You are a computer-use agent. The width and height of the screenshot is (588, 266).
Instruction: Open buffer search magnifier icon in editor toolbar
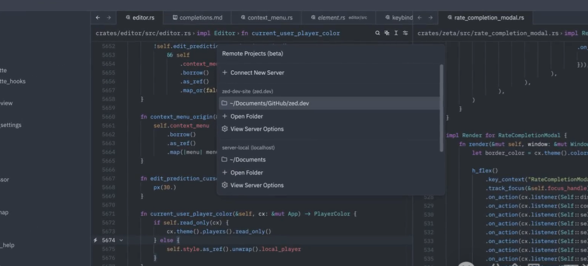pos(378,33)
